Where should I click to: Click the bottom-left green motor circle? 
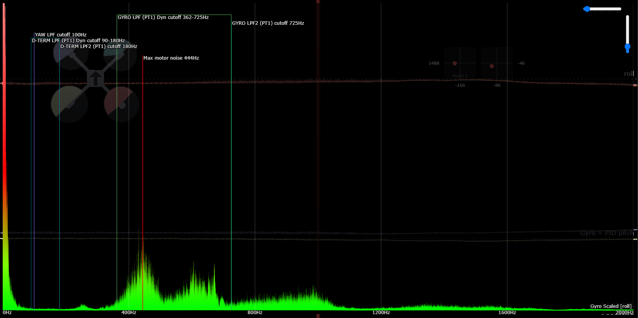pos(69,104)
